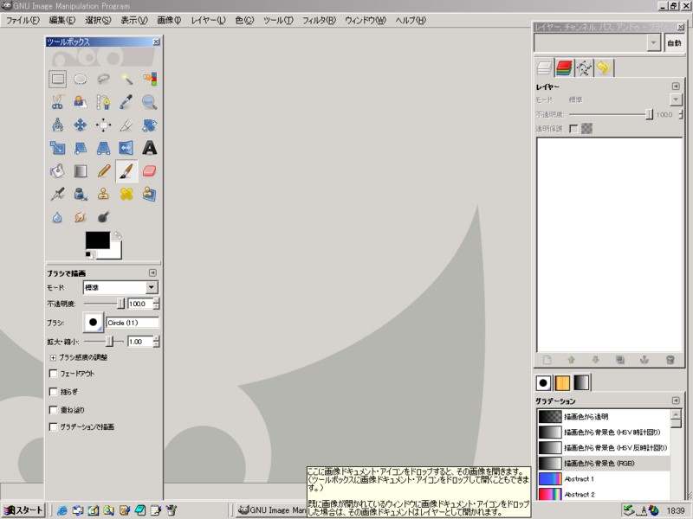Select the Airbrush tool
The image size is (693, 519).
(57, 194)
